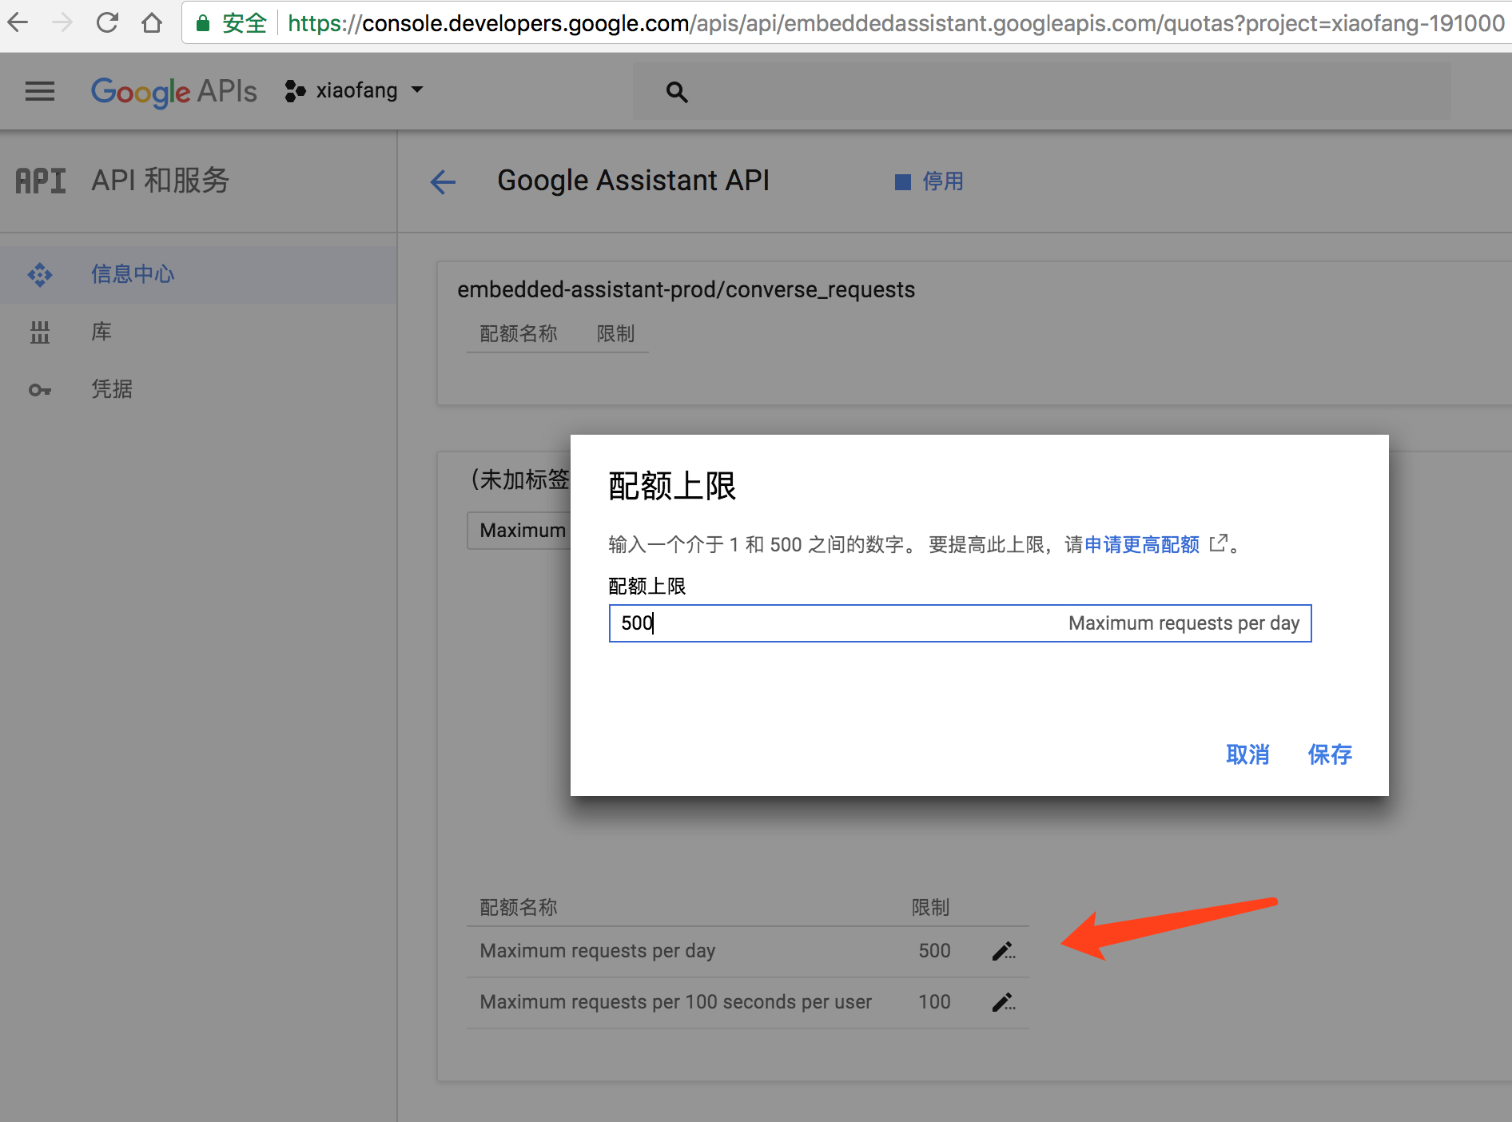This screenshot has width=1512, height=1122.
Task: Open 库 in the sidebar
Action: (198, 332)
